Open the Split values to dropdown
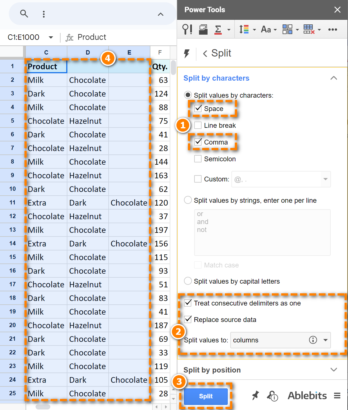Viewport: 348px width, 410px height. 280,340
